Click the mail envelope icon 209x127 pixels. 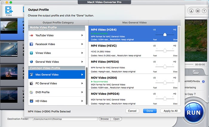click(198, 11)
